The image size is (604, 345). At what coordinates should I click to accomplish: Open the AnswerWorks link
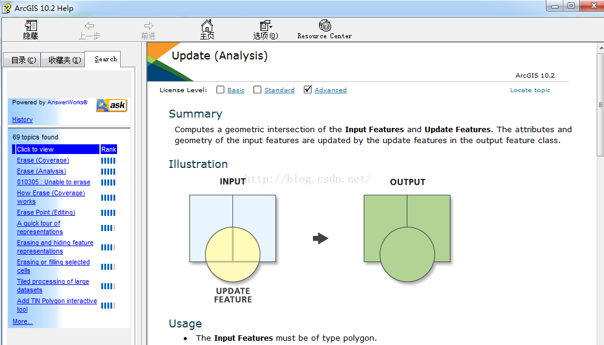tap(67, 102)
